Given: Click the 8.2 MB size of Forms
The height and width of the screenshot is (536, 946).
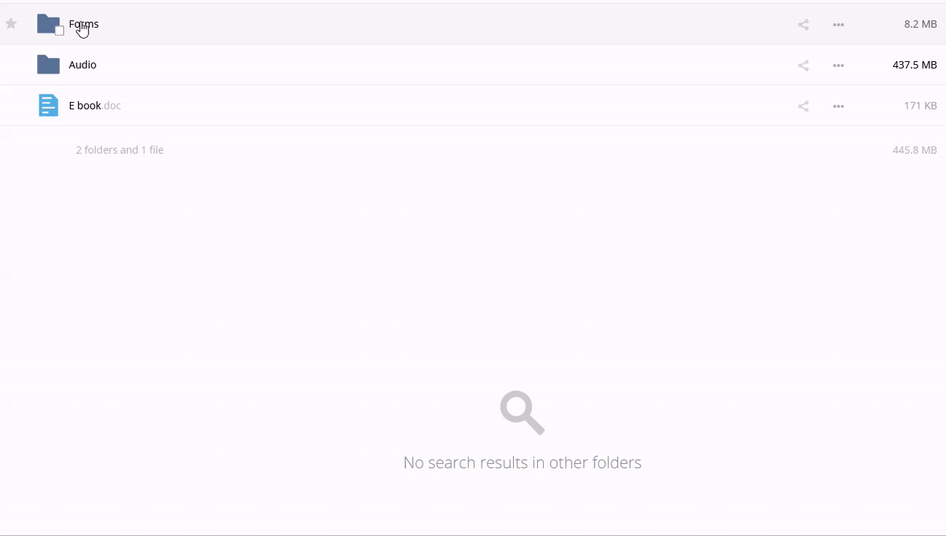Looking at the screenshot, I should (920, 24).
